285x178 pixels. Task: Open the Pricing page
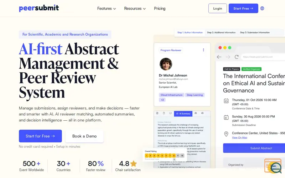pos(160,9)
